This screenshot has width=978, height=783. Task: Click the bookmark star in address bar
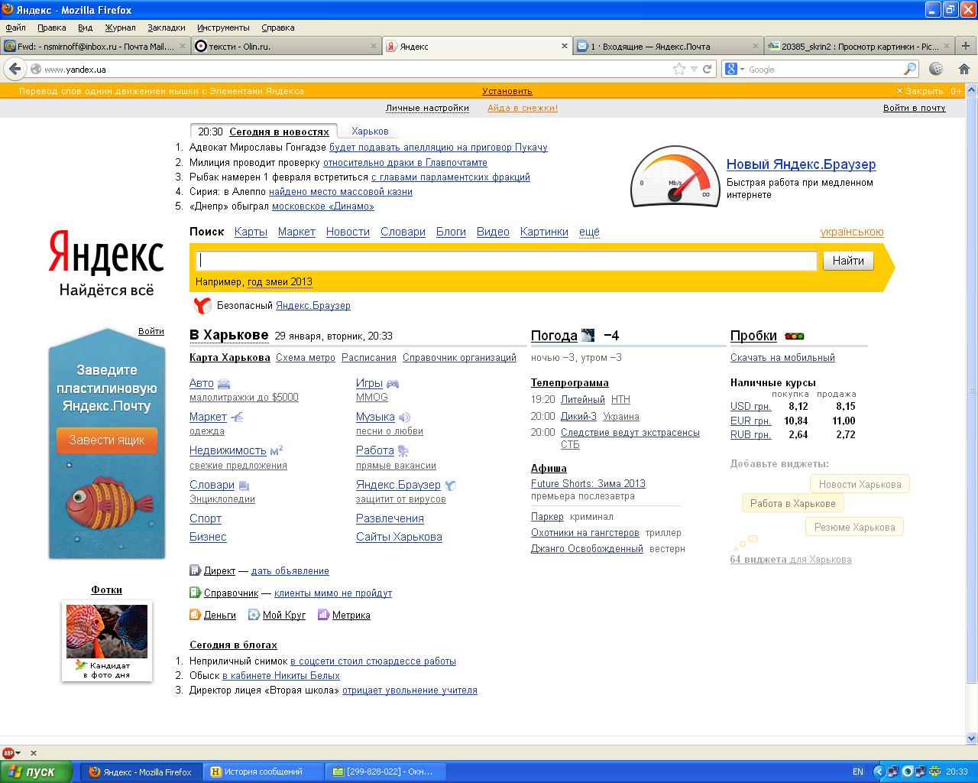click(678, 69)
